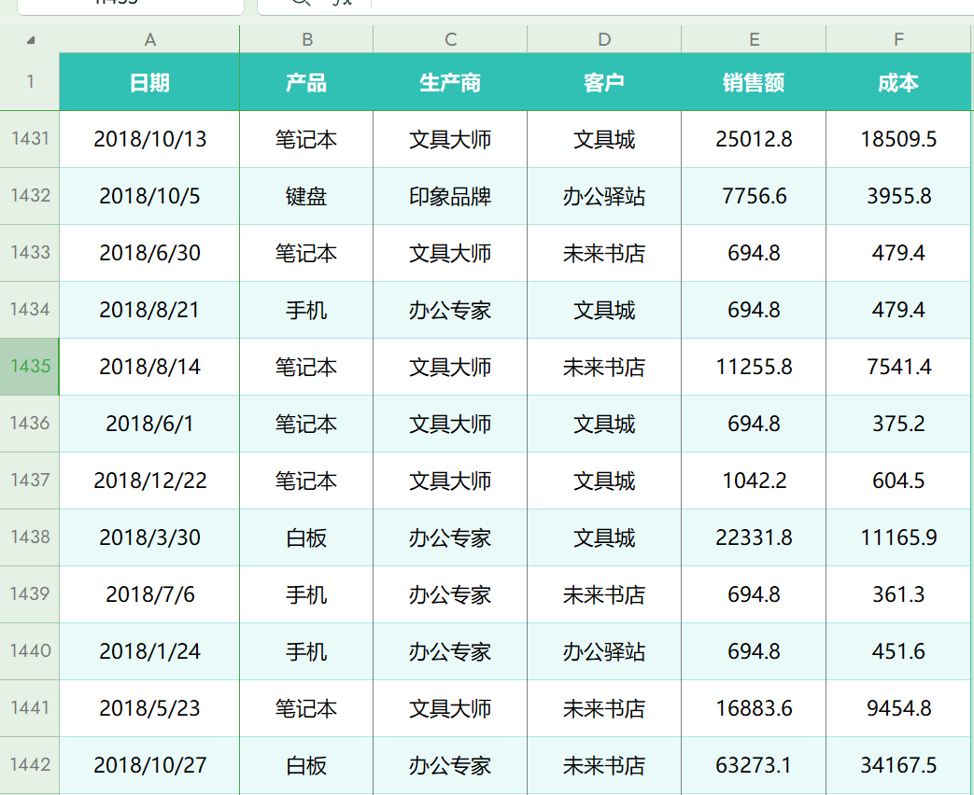The width and height of the screenshot is (974, 795).
Task: Select column C header
Action: click(x=450, y=40)
